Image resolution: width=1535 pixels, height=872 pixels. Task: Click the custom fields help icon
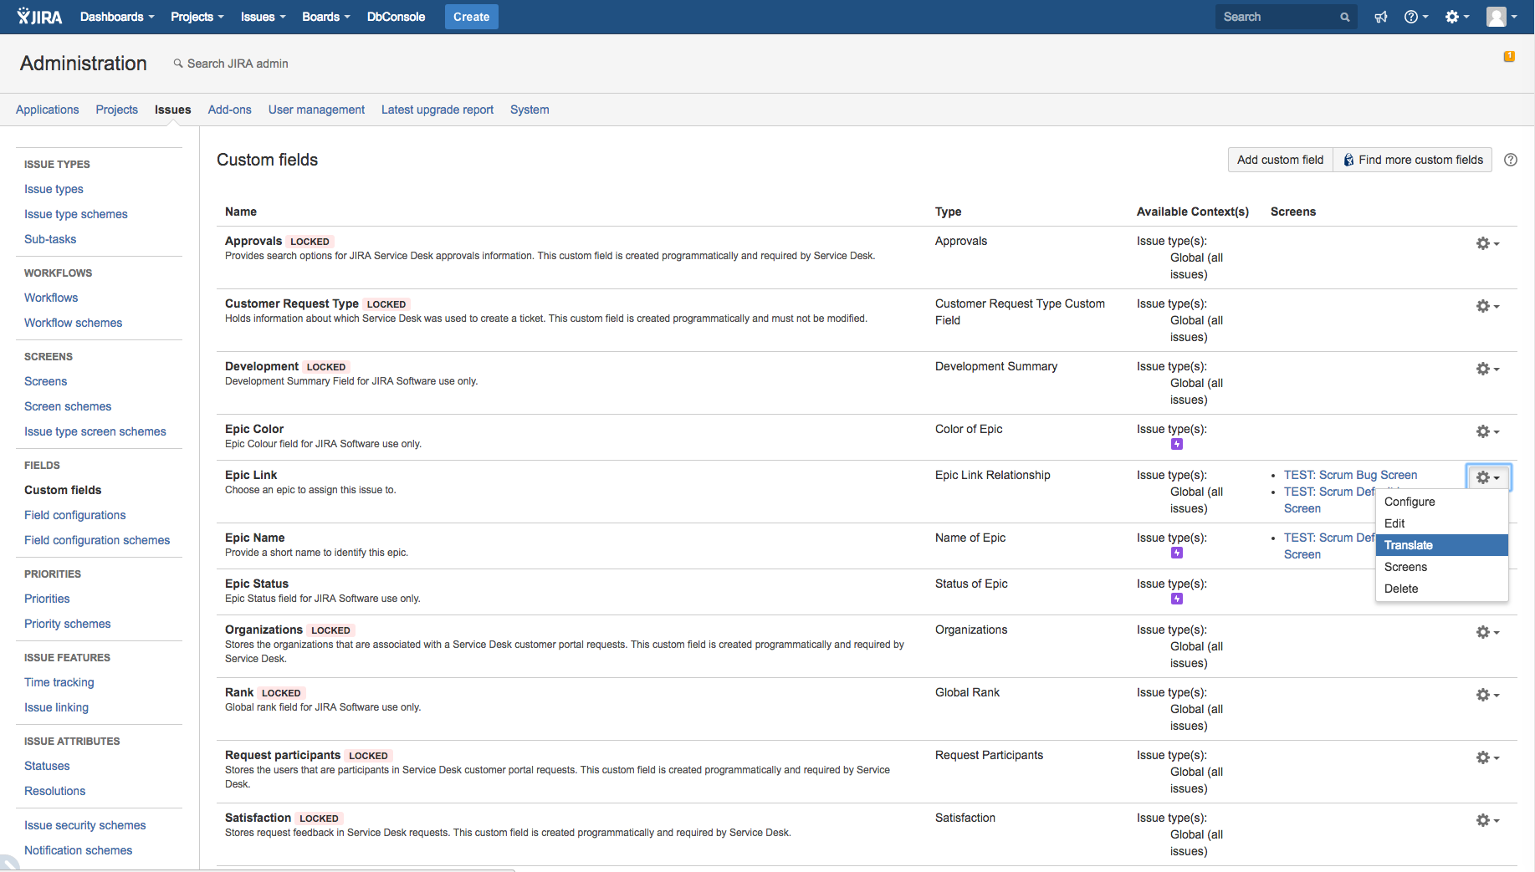(1511, 160)
